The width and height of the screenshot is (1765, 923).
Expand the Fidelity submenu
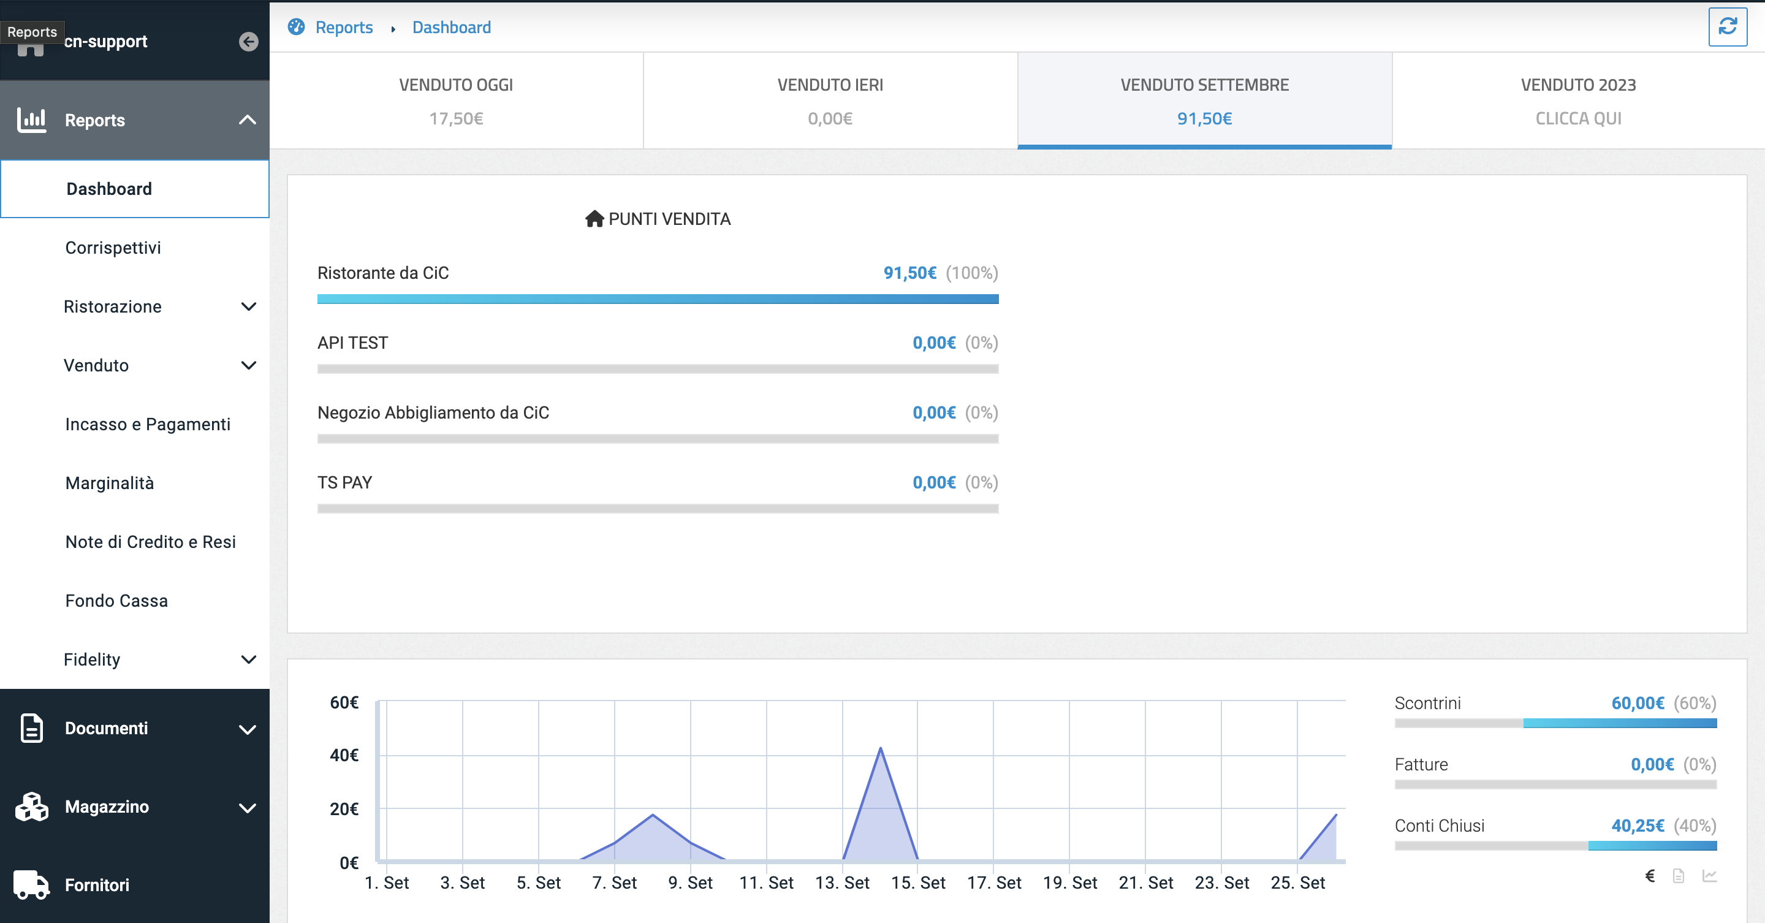pos(249,659)
